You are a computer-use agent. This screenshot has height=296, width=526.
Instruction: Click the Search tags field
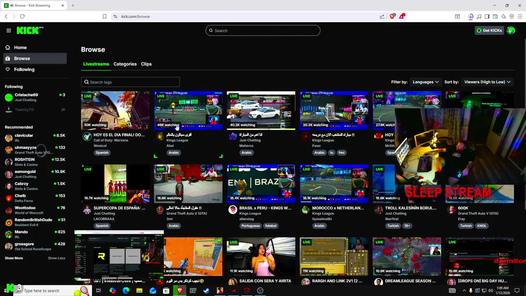pyautogui.click(x=130, y=82)
